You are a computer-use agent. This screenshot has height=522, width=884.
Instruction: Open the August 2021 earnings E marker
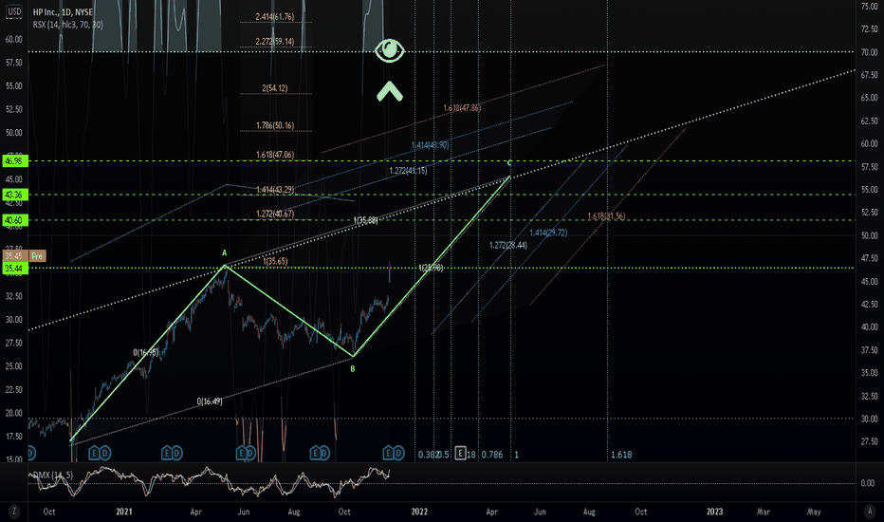315,453
